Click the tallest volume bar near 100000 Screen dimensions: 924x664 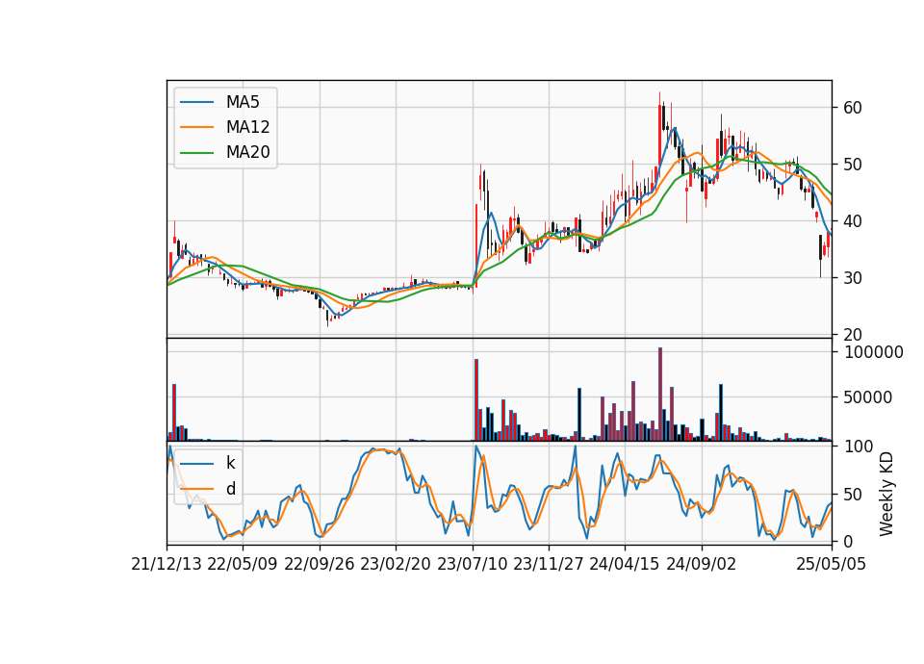660,395
